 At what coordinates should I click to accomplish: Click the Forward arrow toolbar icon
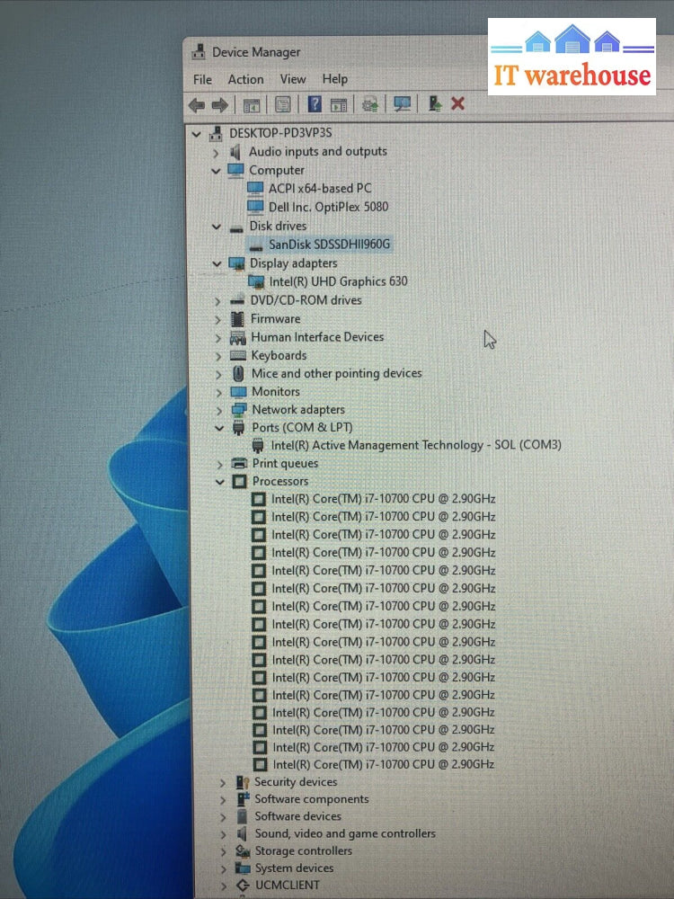click(218, 105)
